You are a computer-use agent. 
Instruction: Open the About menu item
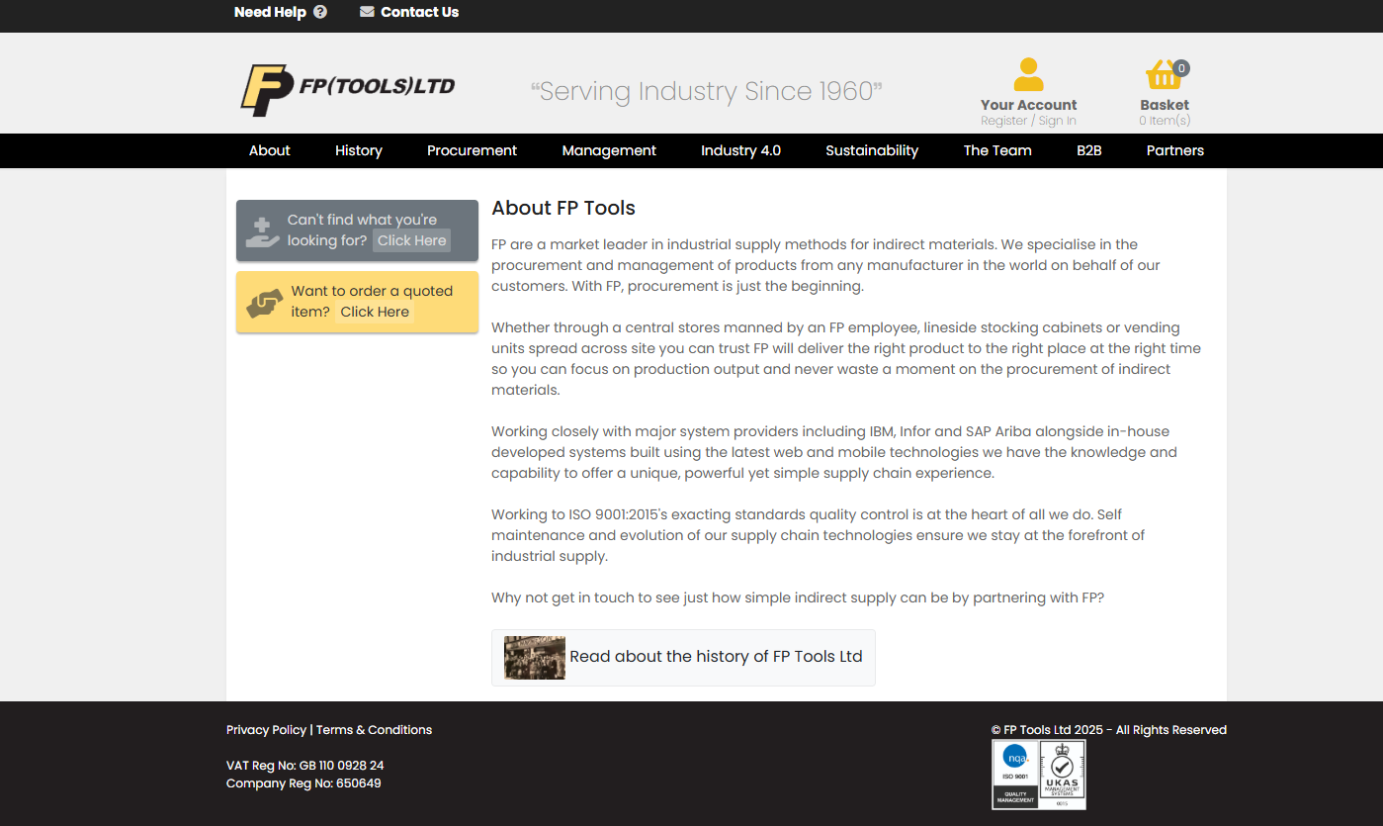(269, 150)
